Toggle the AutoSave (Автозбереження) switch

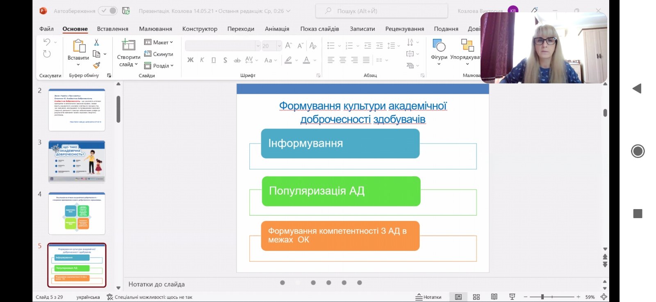point(108,11)
